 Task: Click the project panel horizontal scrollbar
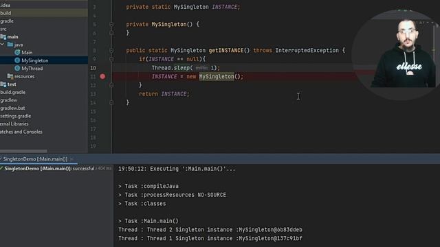[23, 151]
